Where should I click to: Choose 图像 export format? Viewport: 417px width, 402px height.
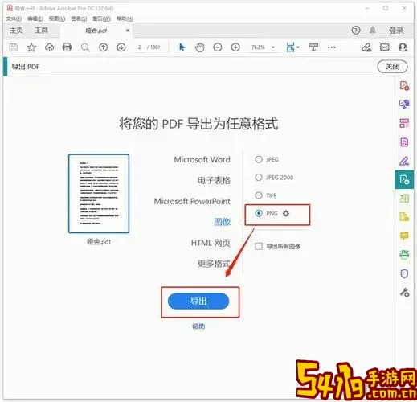coord(222,222)
